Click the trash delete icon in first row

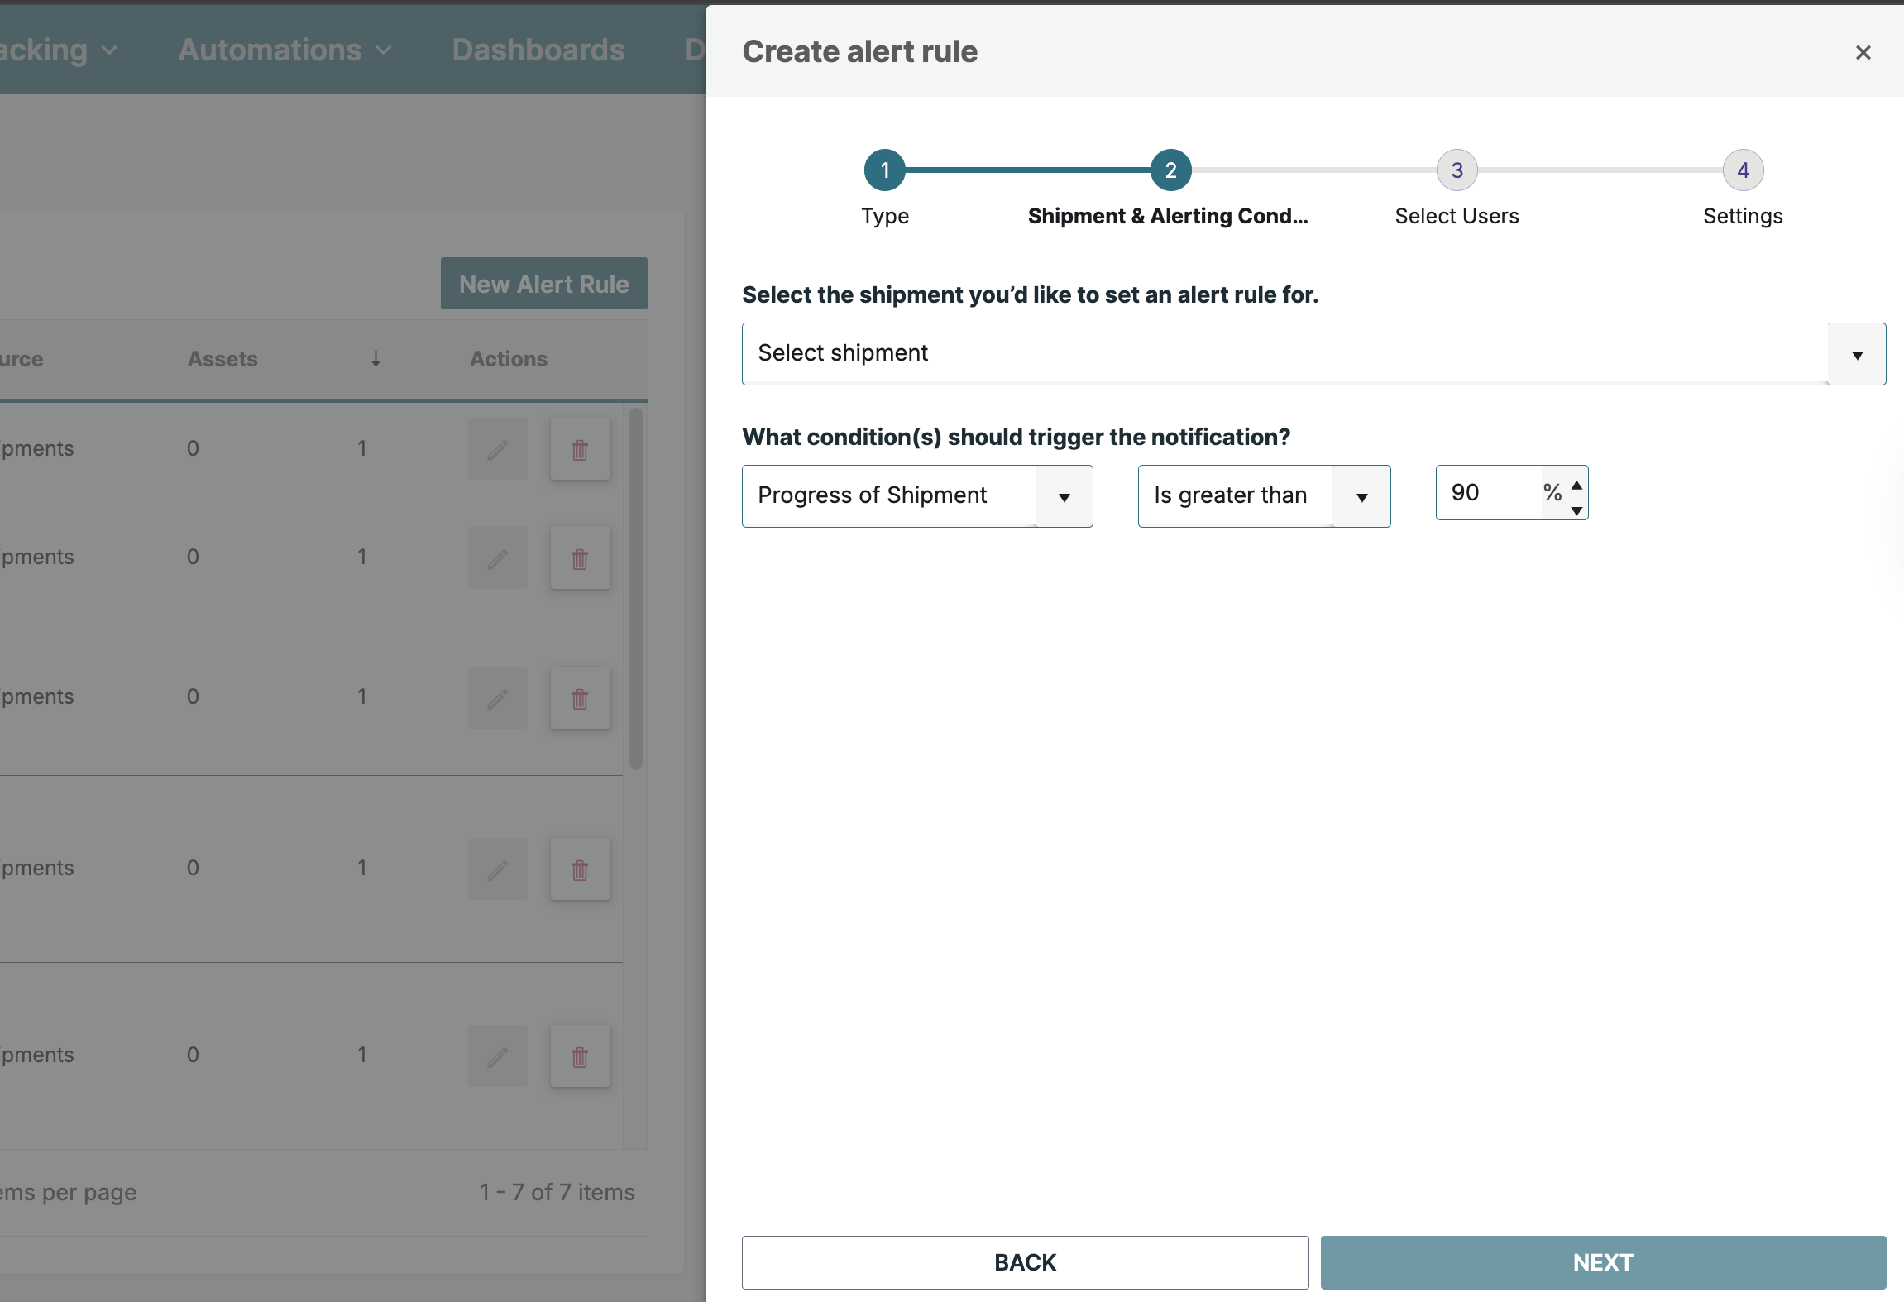click(580, 449)
